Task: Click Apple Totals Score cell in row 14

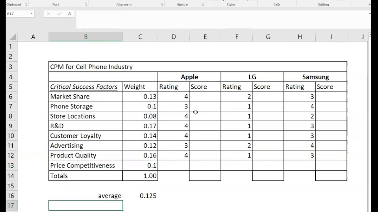Action: pos(205,176)
